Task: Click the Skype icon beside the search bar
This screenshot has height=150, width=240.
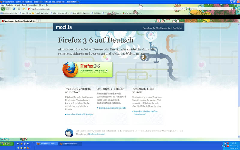Action: pyautogui.click(x=237, y=9)
